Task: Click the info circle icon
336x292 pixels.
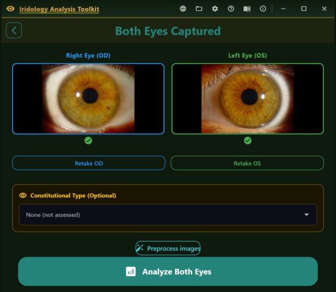Action: pyautogui.click(x=263, y=9)
